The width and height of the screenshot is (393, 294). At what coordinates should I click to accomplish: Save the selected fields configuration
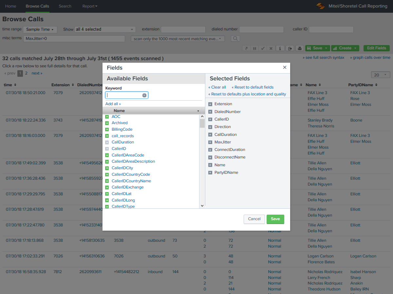[x=275, y=219]
